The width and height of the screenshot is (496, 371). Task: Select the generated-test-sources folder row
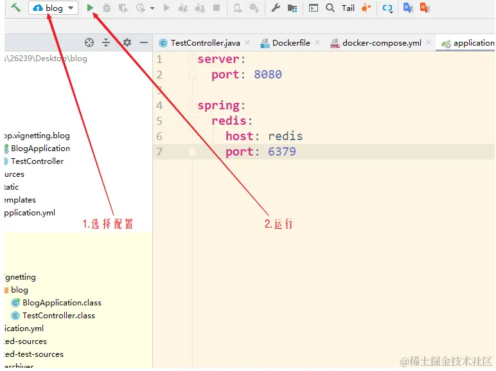click(34, 354)
